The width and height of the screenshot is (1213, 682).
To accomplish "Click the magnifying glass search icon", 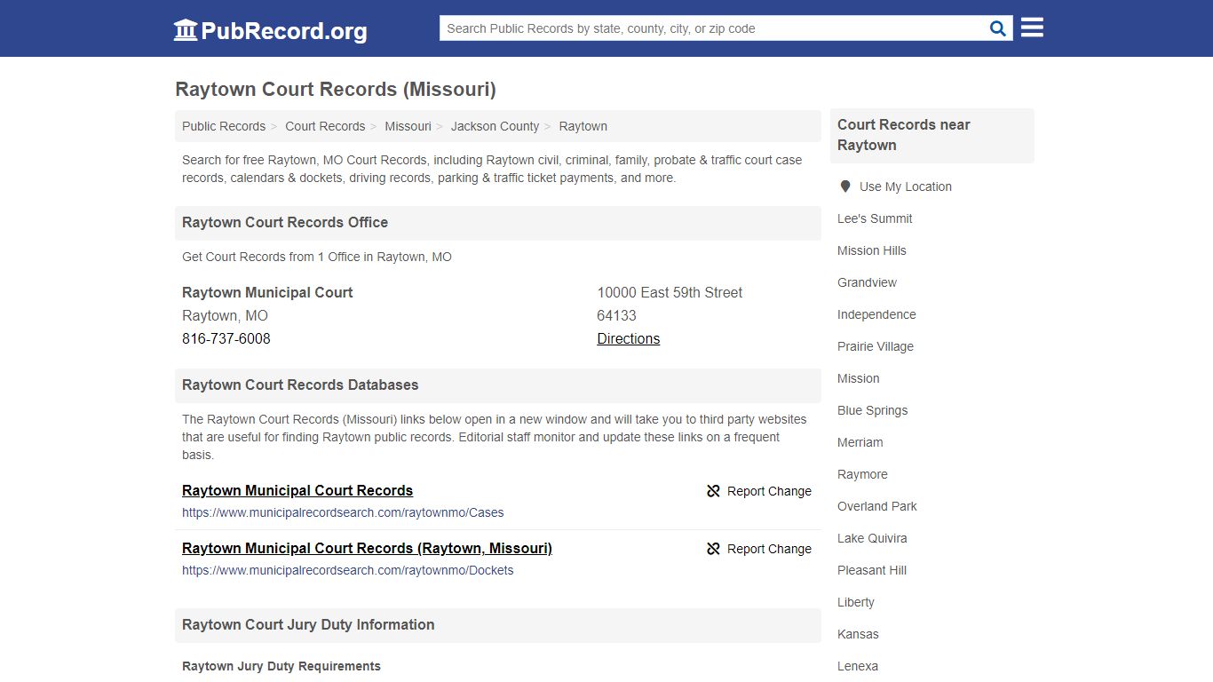I will (x=998, y=28).
